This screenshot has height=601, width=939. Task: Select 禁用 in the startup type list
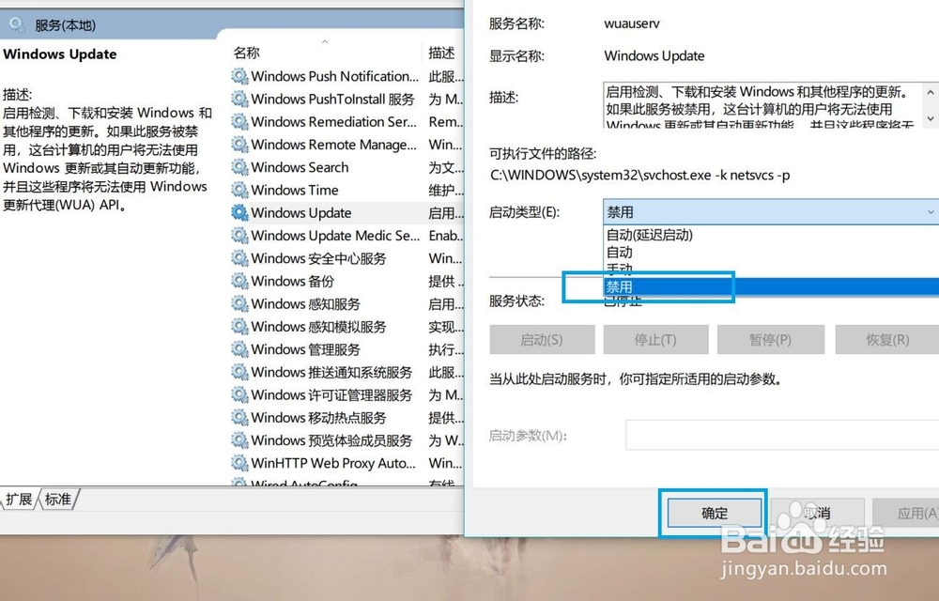click(x=771, y=286)
